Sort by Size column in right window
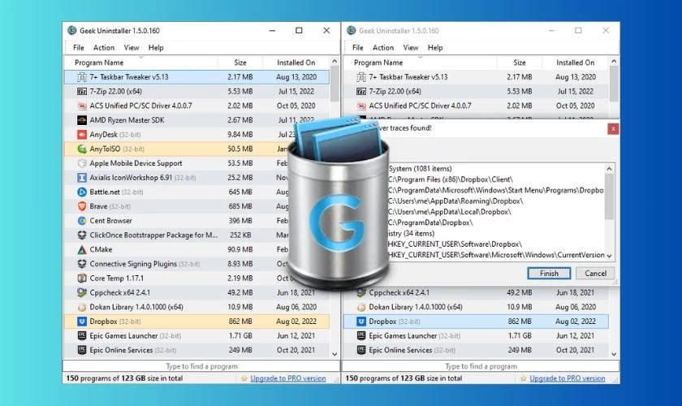 [x=520, y=63]
